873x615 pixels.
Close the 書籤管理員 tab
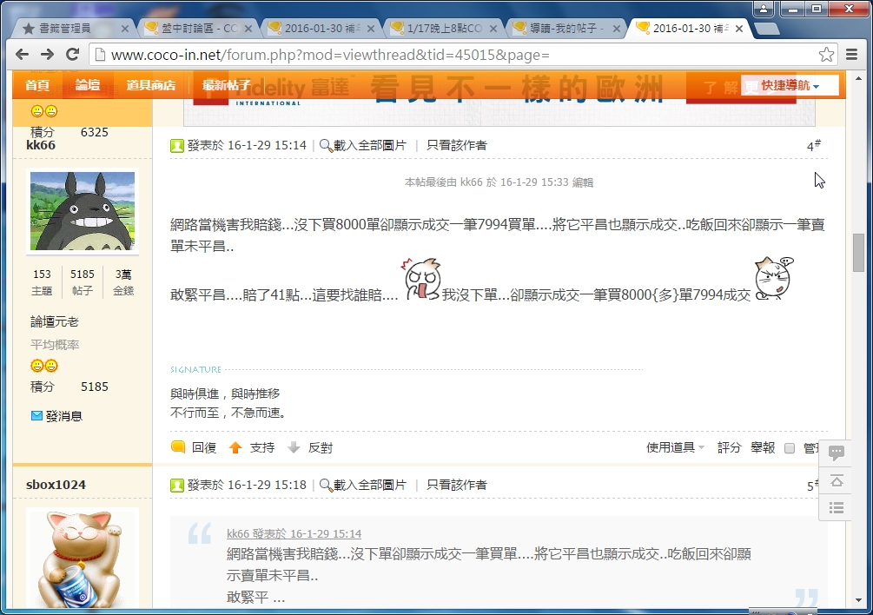coord(125,29)
